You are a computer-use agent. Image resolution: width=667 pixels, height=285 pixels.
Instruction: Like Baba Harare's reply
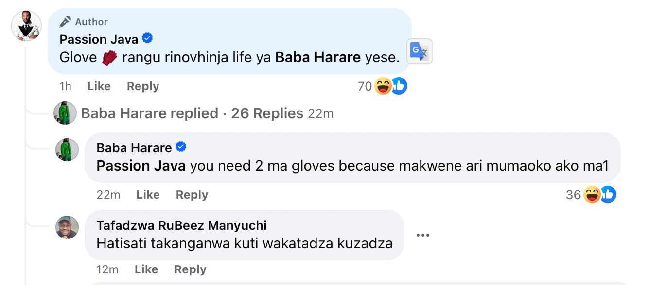(148, 195)
